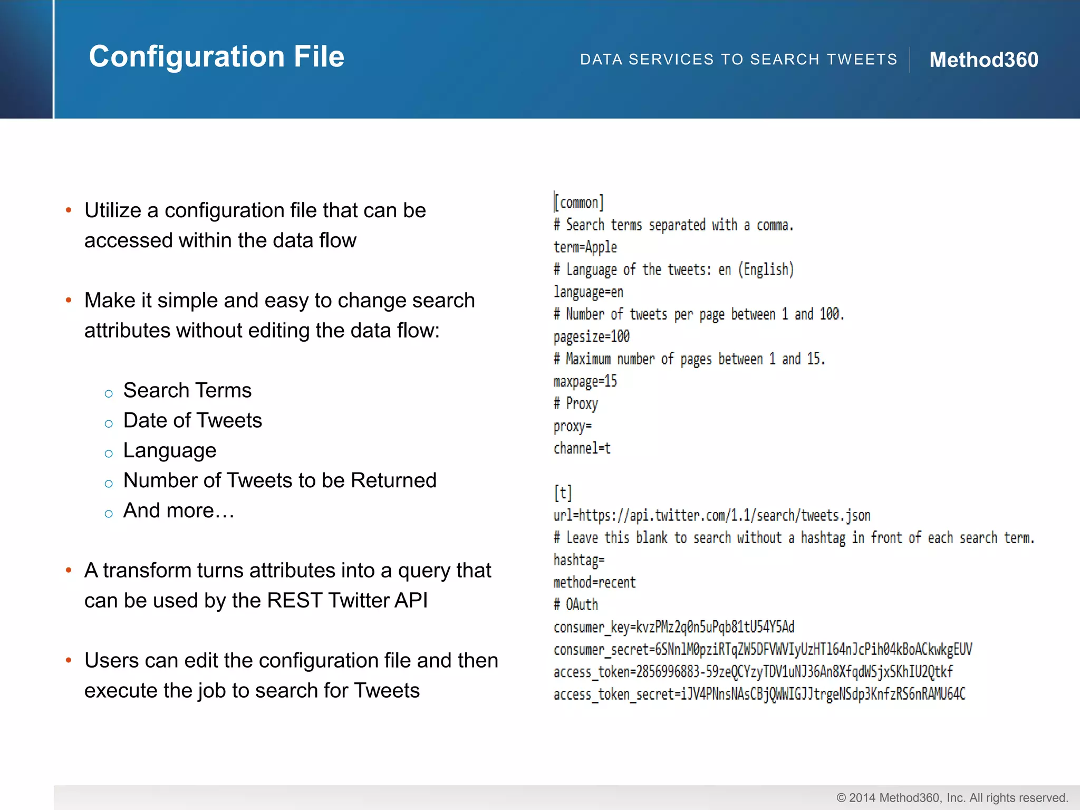The height and width of the screenshot is (810, 1080).
Task: Click the '# Leave this blank' comment line
Action: coord(794,538)
